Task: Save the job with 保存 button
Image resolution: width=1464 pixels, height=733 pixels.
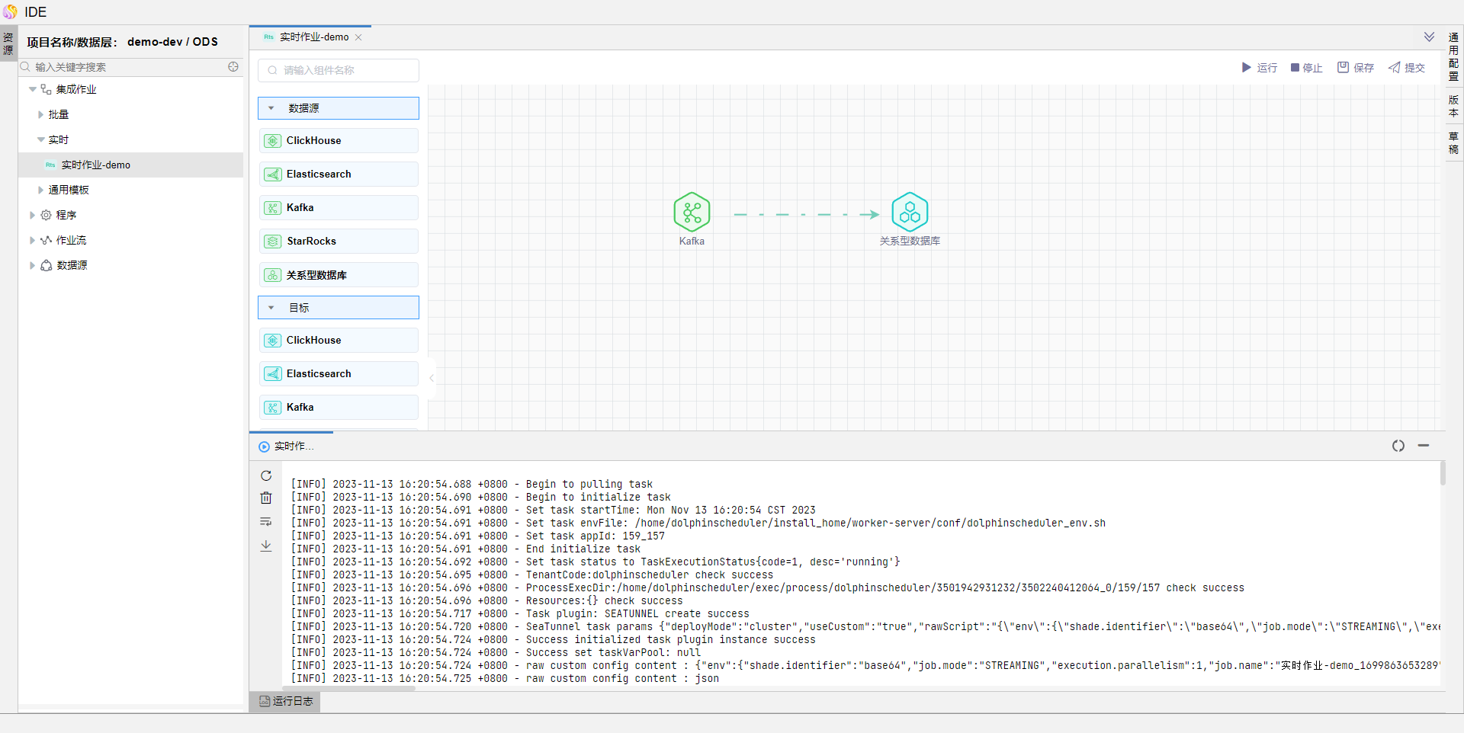Action: click(1355, 68)
